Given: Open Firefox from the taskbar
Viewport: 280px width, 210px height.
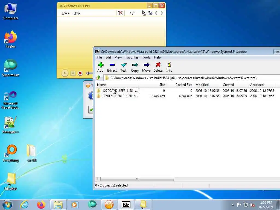Looking at the screenshot, I should pyautogui.click(x=41, y=205).
